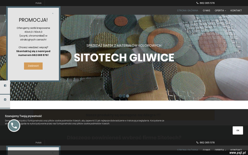
Task: Select Polski language in top bar
Action: (x=38, y=3)
